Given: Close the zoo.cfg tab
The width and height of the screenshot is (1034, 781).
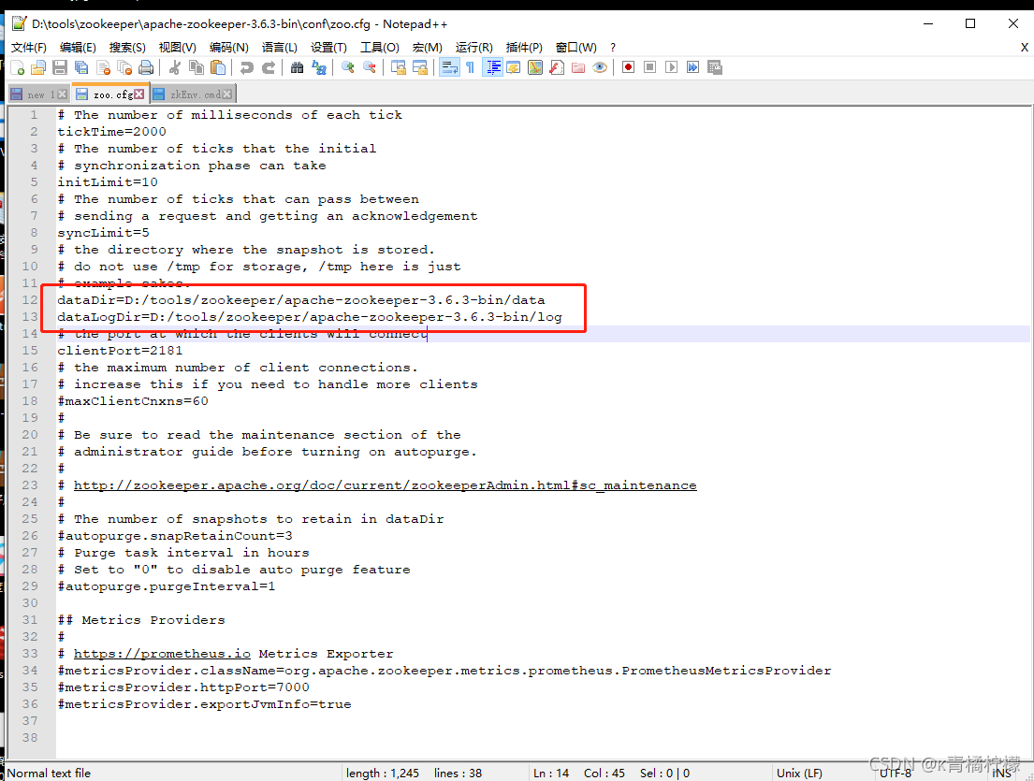Looking at the screenshot, I should click(x=139, y=94).
